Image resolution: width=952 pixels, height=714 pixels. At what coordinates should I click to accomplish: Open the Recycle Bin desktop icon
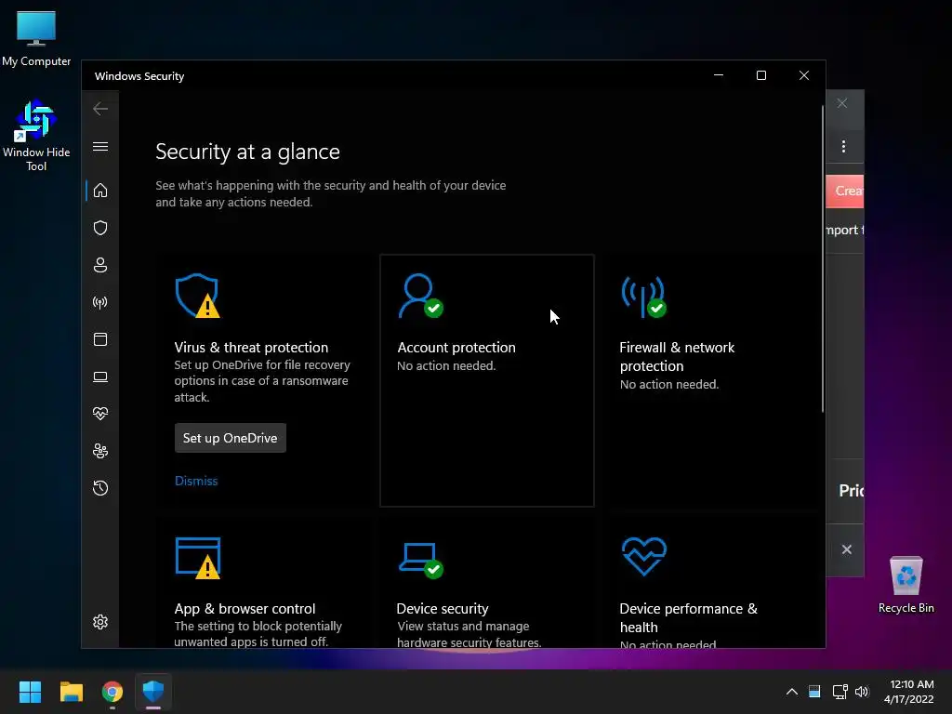906,586
